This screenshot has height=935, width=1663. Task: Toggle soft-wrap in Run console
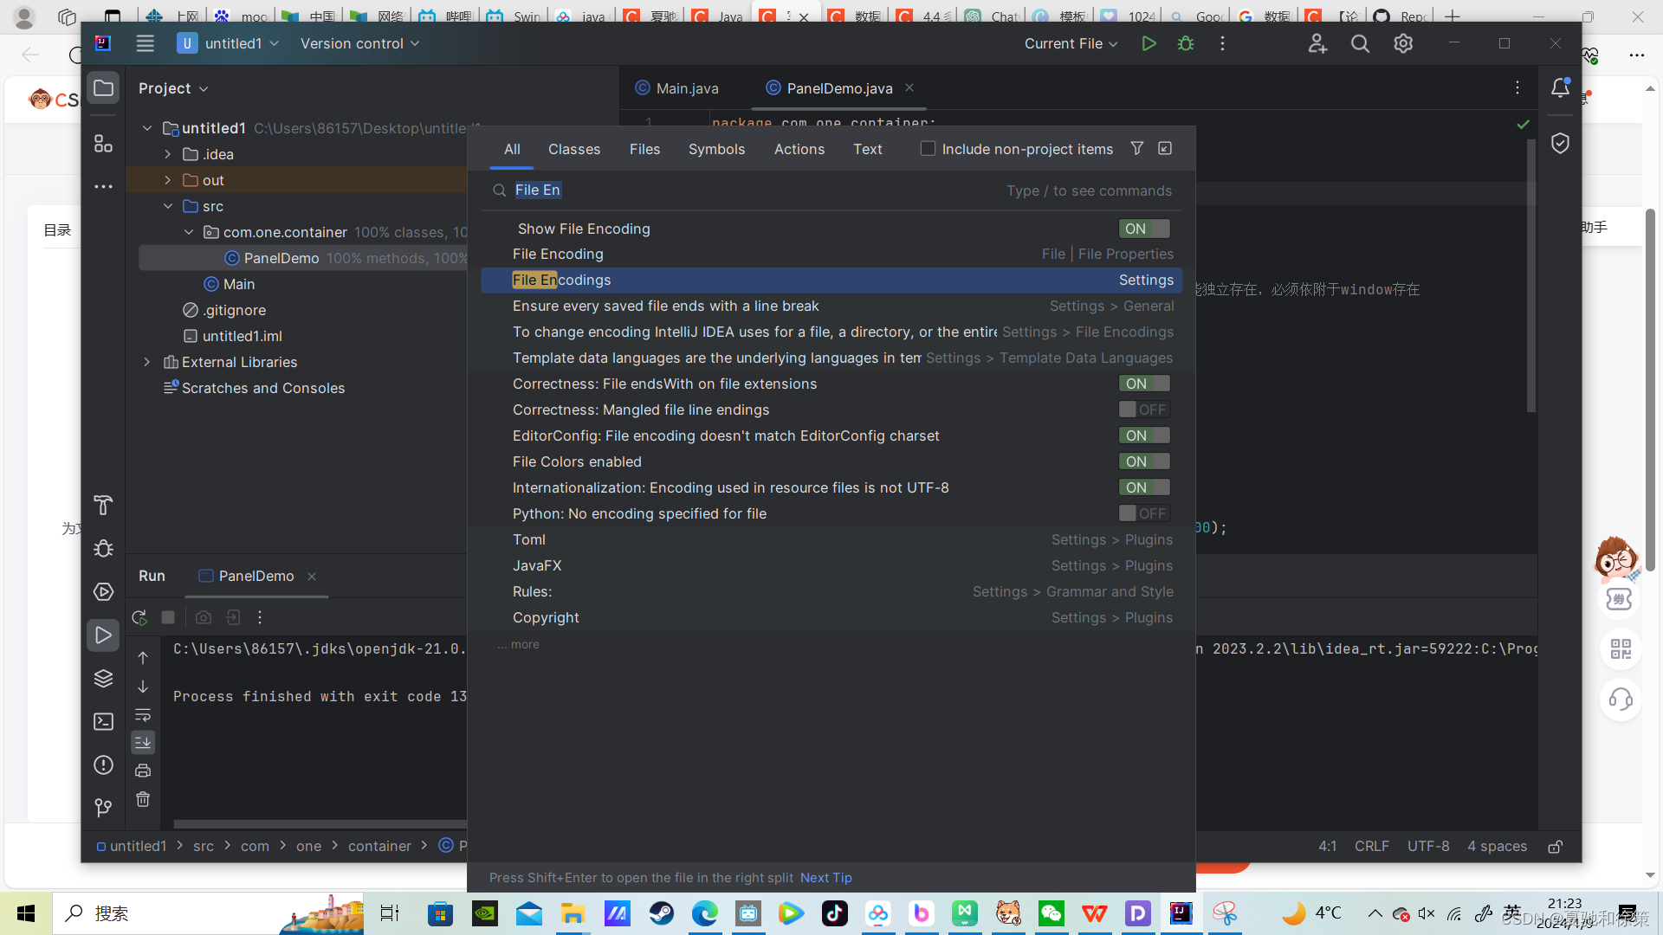(x=143, y=715)
